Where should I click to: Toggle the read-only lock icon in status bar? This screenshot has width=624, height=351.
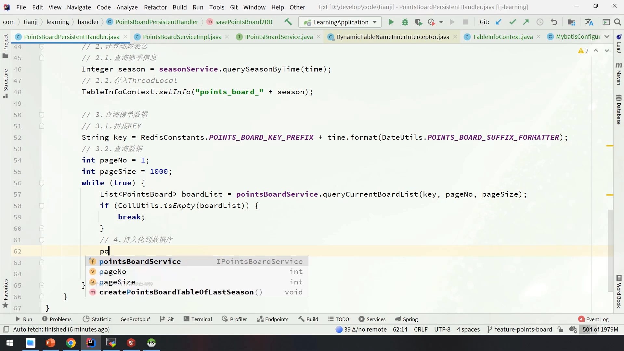(x=560, y=329)
